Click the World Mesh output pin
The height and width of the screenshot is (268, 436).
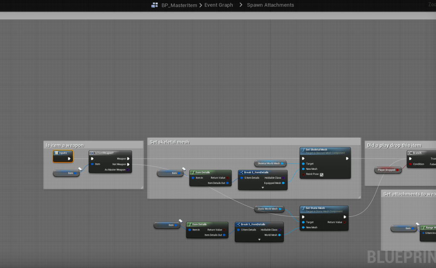[280, 235]
